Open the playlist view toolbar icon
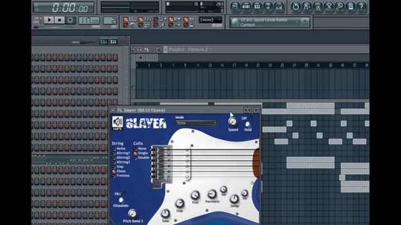The image size is (401, 225). pos(235,7)
